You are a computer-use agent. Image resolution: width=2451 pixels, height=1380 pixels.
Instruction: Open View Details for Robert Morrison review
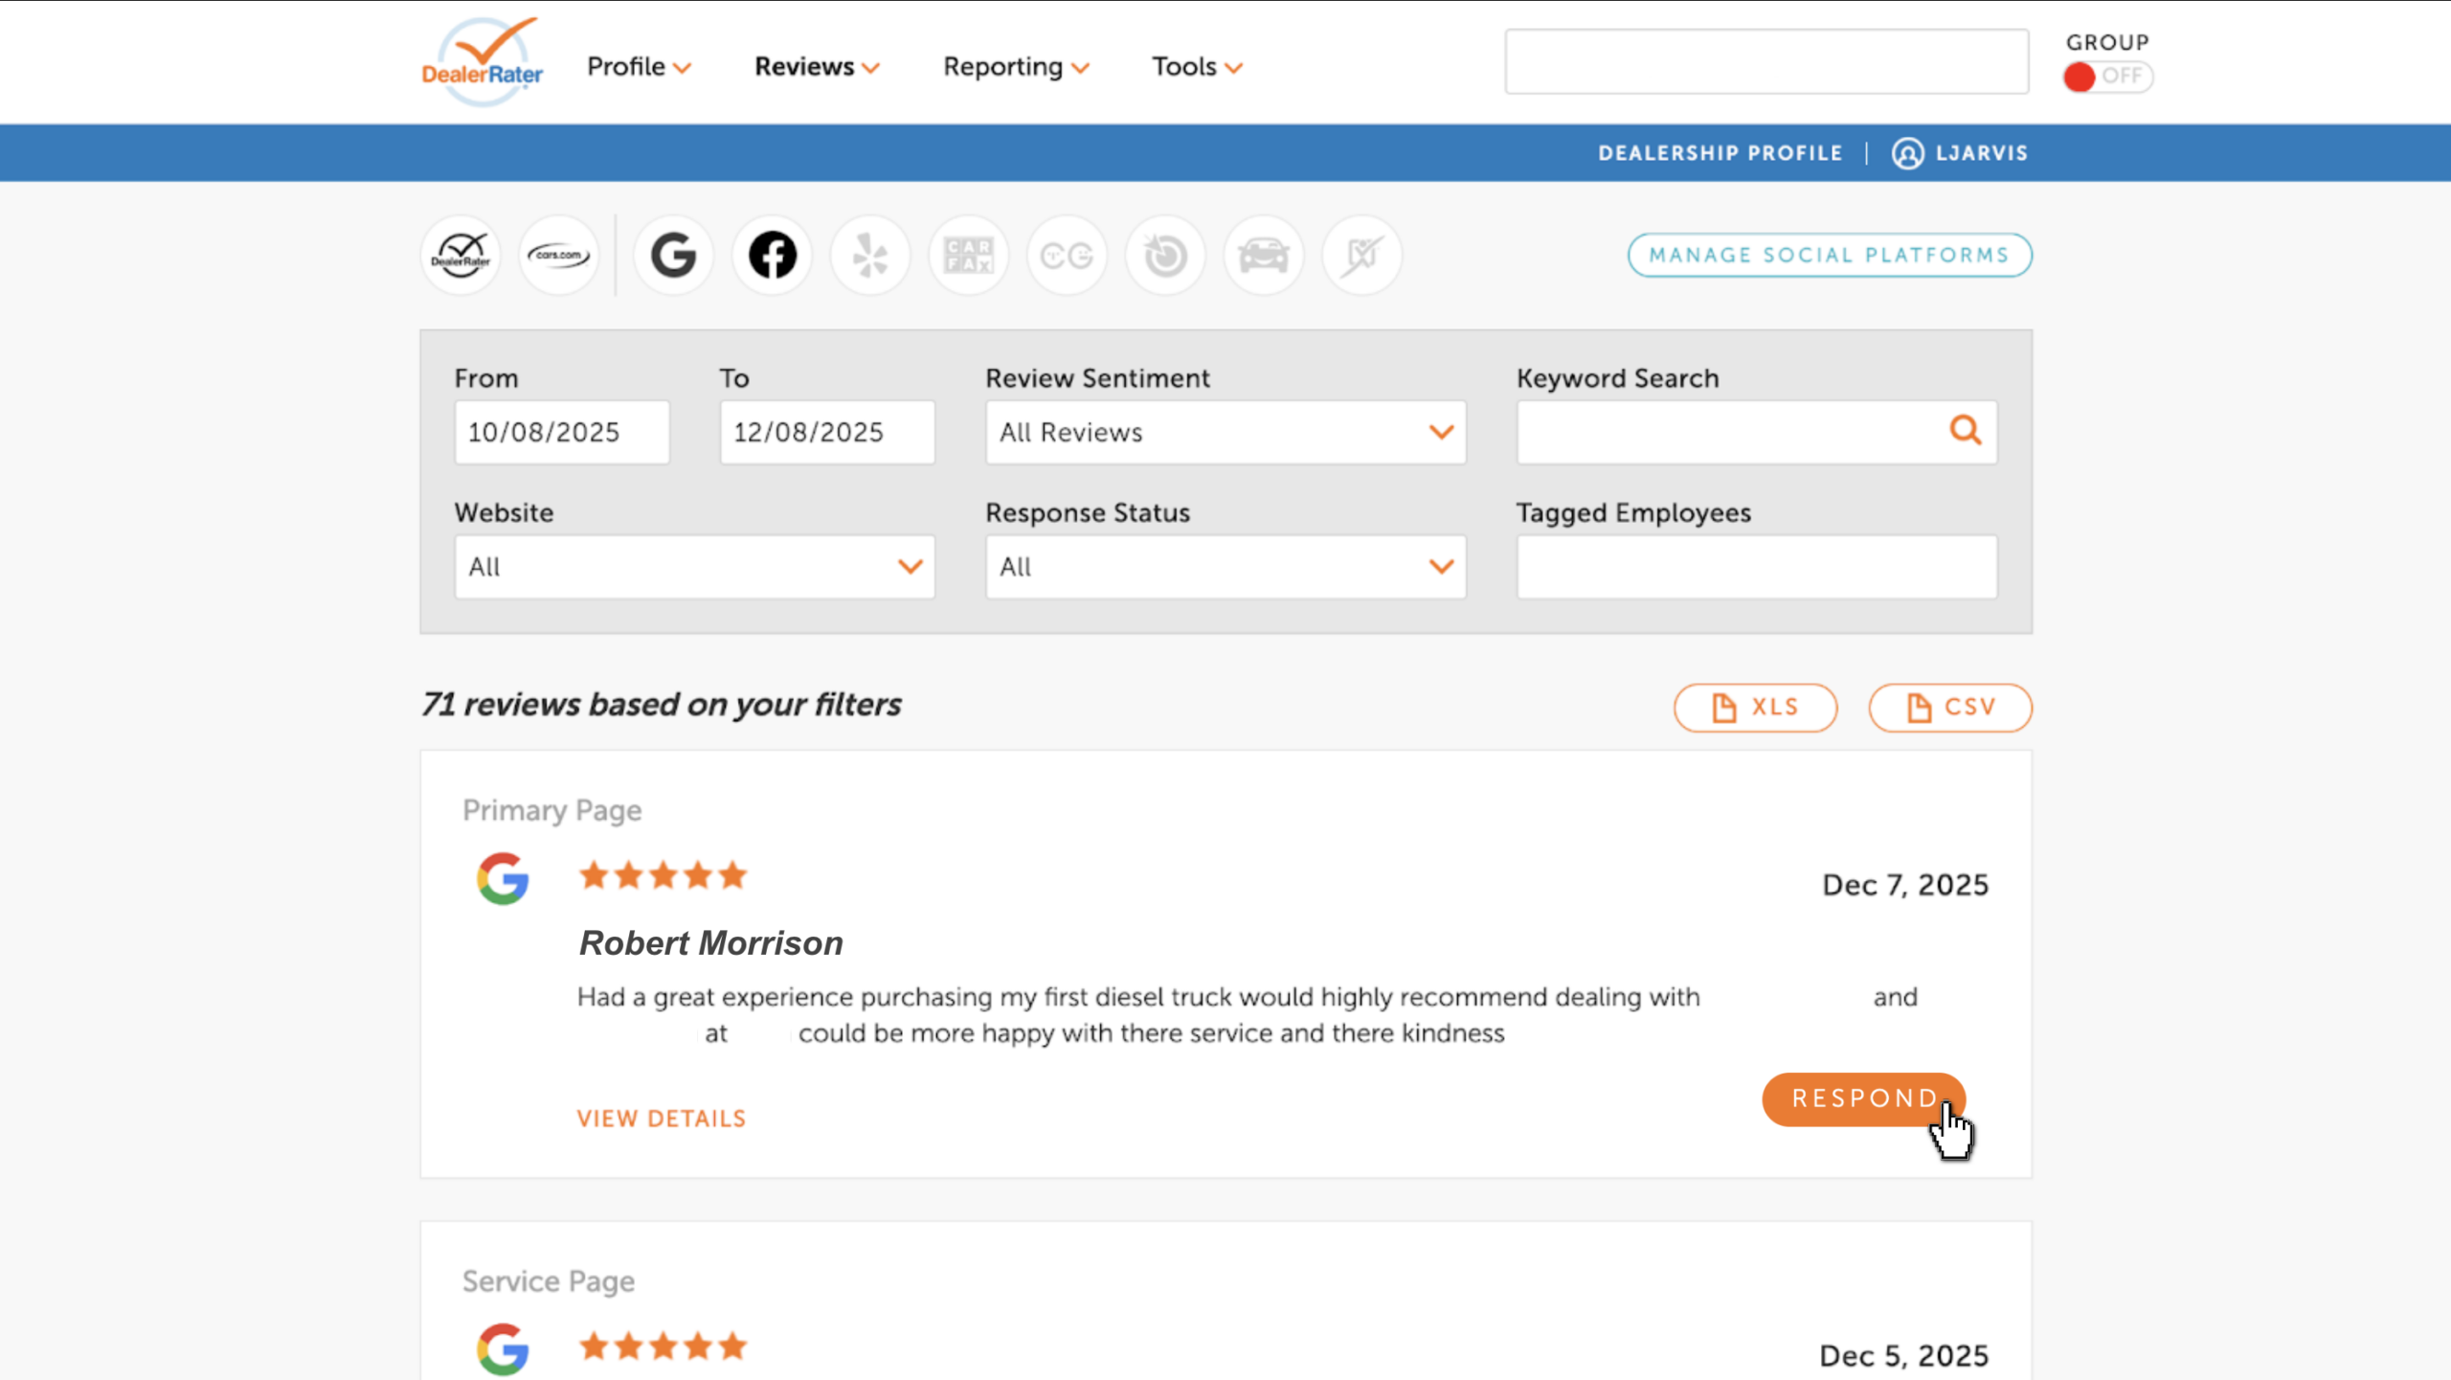[662, 1119]
